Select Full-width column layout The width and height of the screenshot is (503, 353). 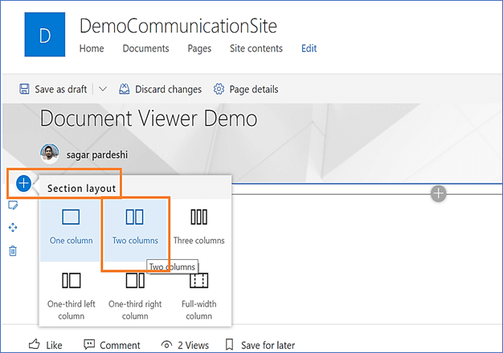[199, 295]
